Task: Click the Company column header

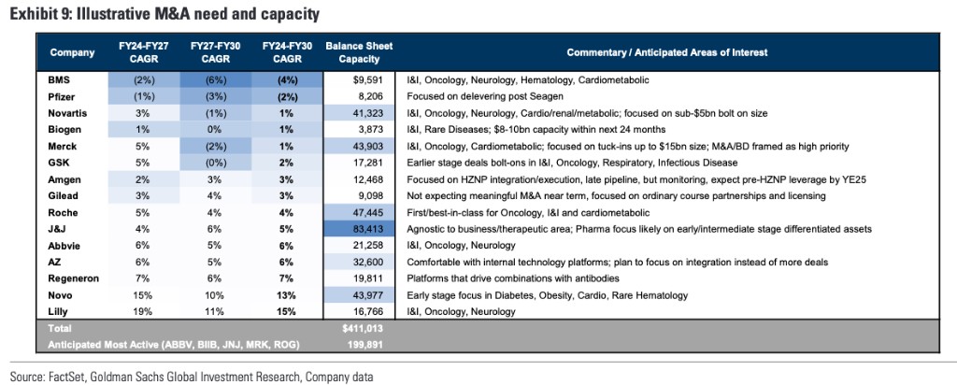Action: 72,52
